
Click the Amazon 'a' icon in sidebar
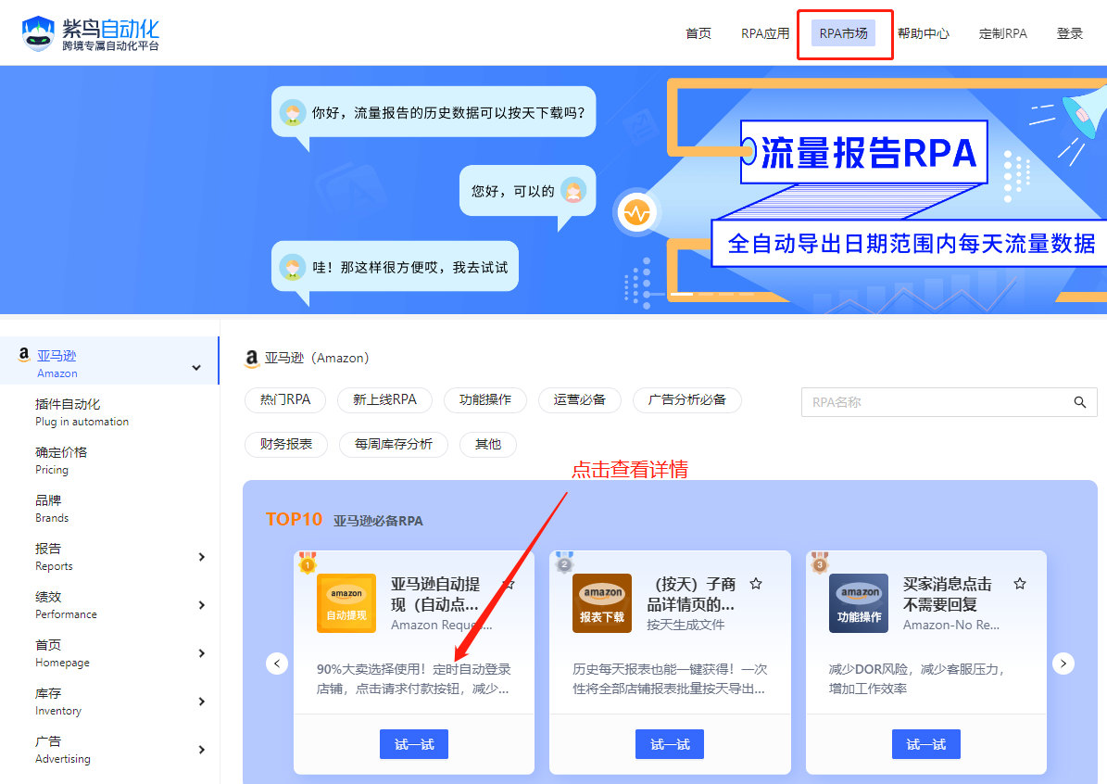coord(24,355)
